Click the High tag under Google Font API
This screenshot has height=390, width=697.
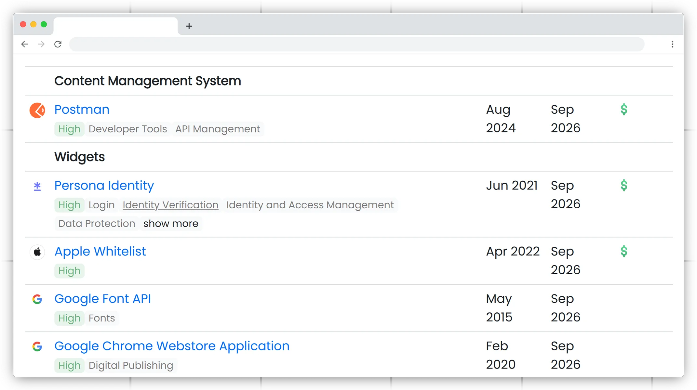tap(69, 318)
